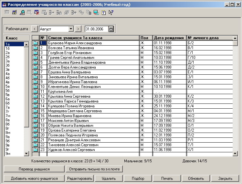Image resolution: width=242 pixels, height=184 pixels.
Task: Click the folder icon for Худяков Алексей Сергеевич
Action: (36, 150)
